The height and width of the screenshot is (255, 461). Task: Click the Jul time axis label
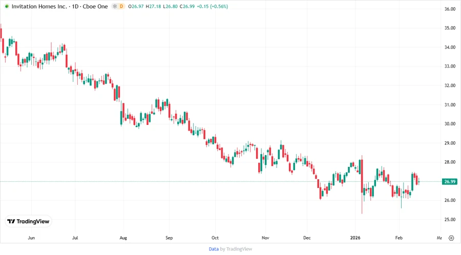[x=75, y=238]
